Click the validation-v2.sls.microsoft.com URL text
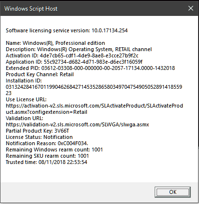Image resolution: width=199 pixels, height=204 pixels. tap(78, 124)
